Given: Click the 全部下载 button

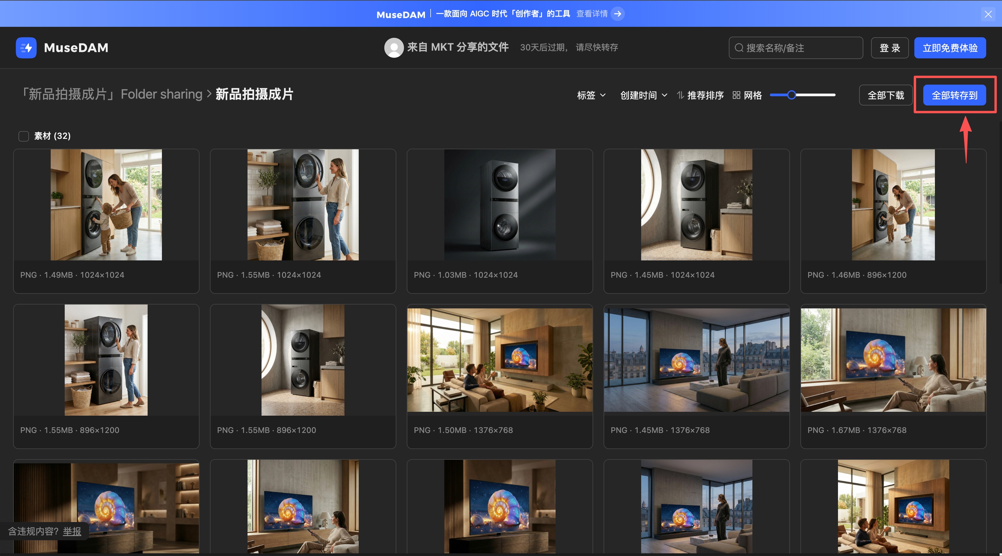Looking at the screenshot, I should point(885,95).
